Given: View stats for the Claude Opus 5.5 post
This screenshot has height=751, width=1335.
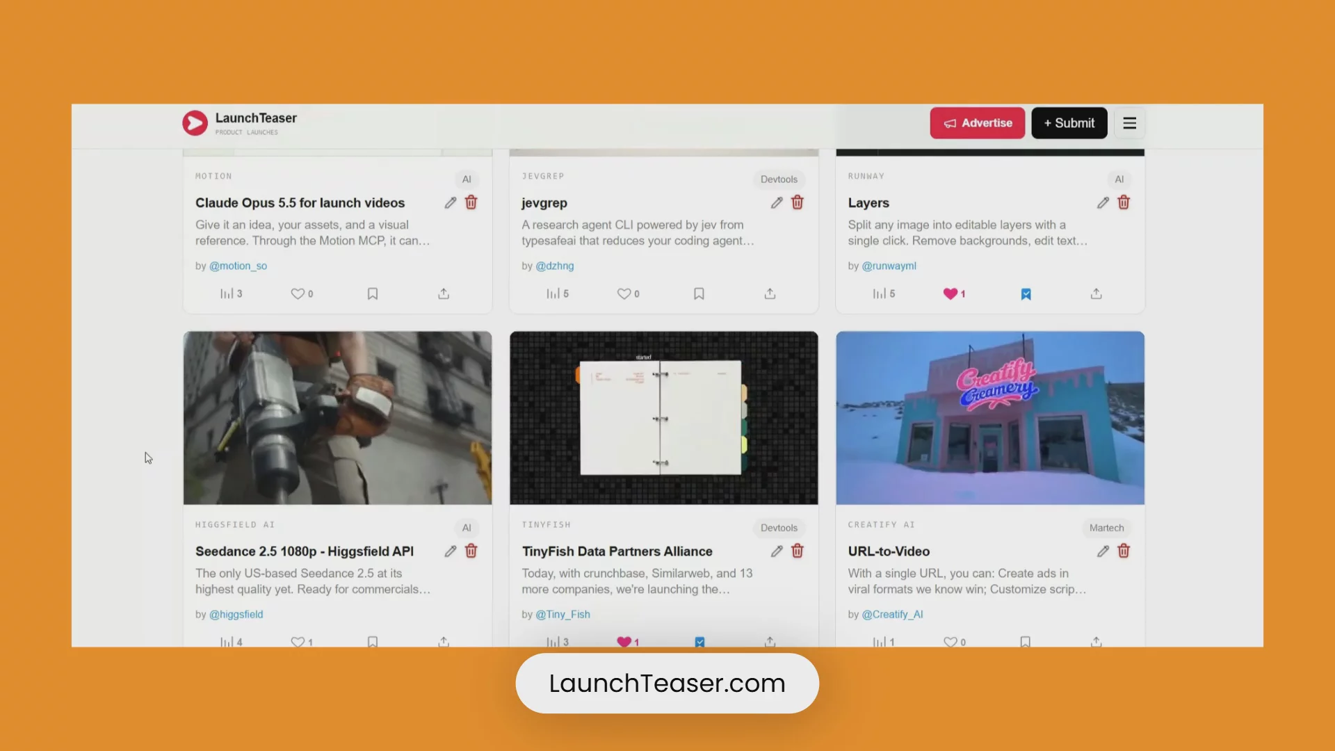Looking at the screenshot, I should 231,293.
